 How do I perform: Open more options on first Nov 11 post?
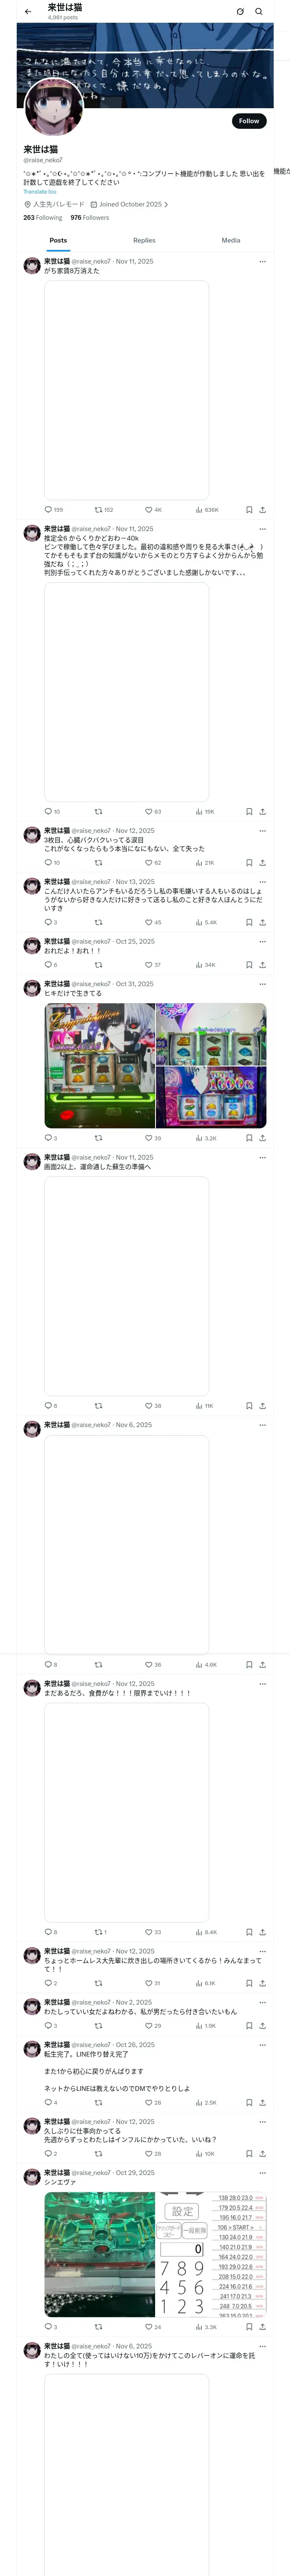263,262
